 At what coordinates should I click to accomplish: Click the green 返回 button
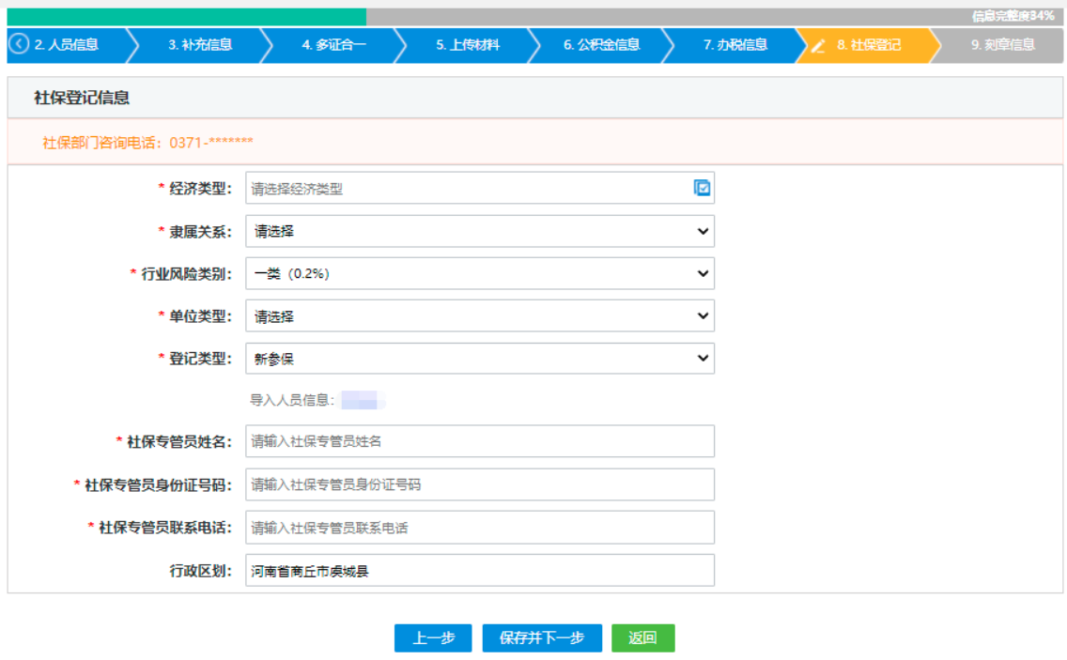click(642, 637)
